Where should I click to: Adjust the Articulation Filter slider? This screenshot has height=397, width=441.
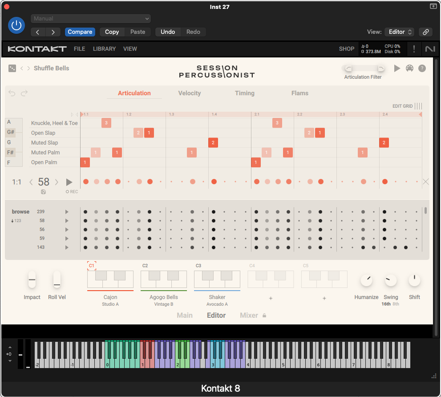pos(364,69)
